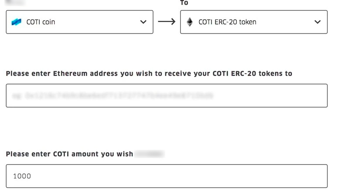Viewport: 338px width, 192px height.
Task: Click the blurred text after "amount you wish"
Action: click(149, 154)
